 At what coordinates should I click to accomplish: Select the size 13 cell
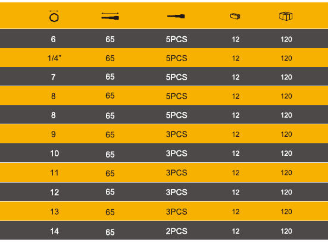tap(54, 212)
